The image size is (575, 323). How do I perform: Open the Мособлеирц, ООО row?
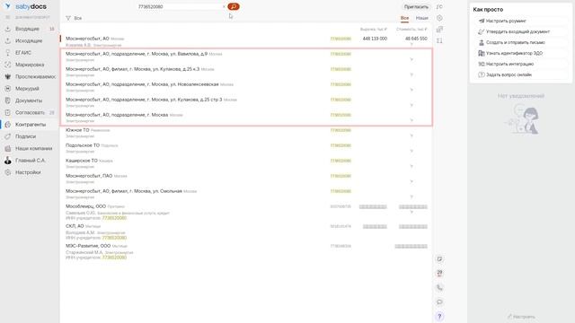[x=246, y=212]
